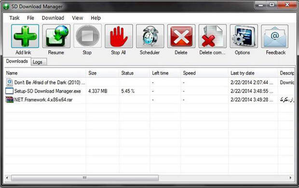This screenshot has width=299, height=188.
Task: Open the Download menu
Action: (x=53, y=18)
